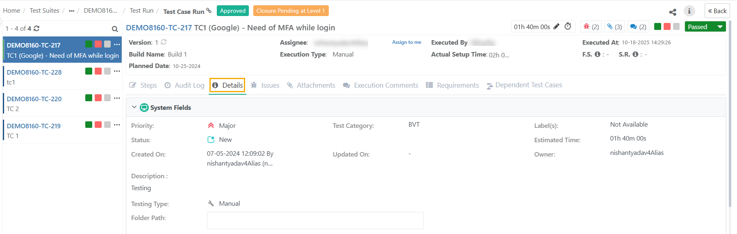The image size is (737, 234).
Task: Click the round info icon beside Back
Action: click(689, 11)
